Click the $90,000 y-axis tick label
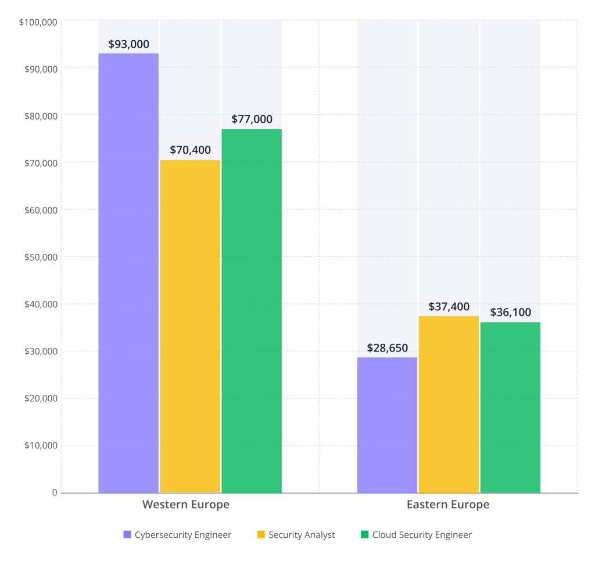 tap(41, 69)
